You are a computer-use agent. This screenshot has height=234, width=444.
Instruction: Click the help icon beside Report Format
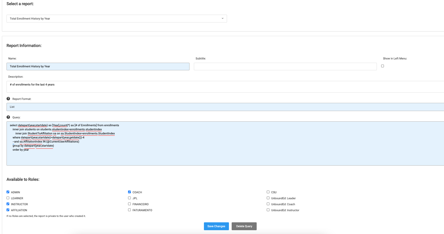click(8, 99)
